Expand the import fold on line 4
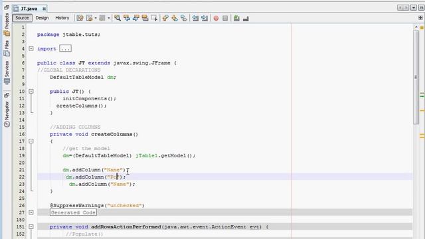 (x=31, y=48)
